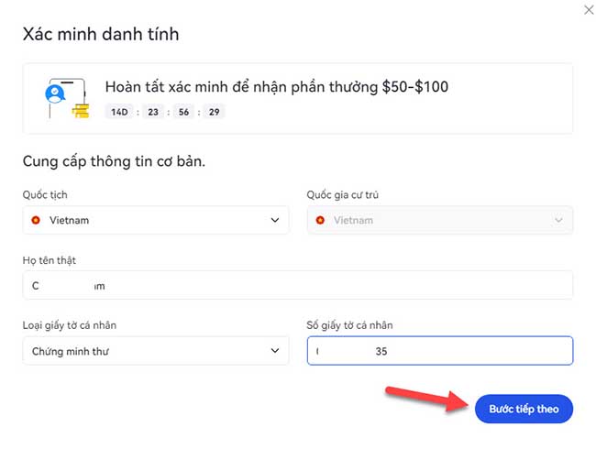This screenshot has width=596, height=449.
Task: Click the phone and coins reward icon
Action: pyautogui.click(x=67, y=98)
